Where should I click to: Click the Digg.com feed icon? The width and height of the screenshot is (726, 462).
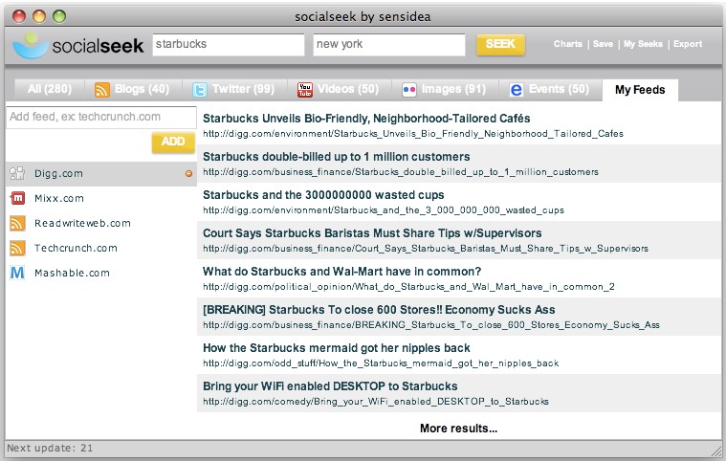tap(17, 173)
